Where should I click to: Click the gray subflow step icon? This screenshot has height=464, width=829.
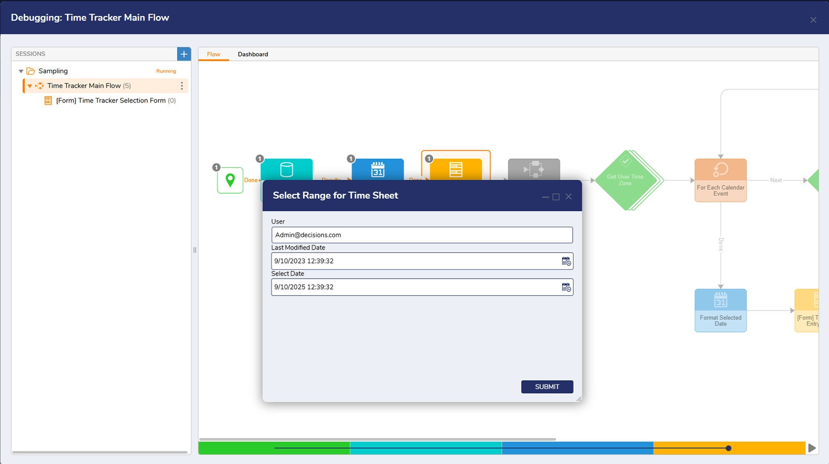534,169
